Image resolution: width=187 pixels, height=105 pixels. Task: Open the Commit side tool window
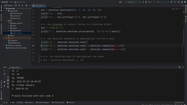(1, 17)
